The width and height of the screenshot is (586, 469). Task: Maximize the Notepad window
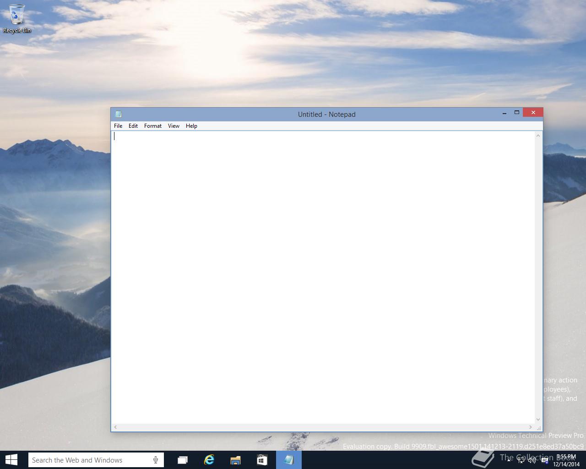pyautogui.click(x=517, y=113)
